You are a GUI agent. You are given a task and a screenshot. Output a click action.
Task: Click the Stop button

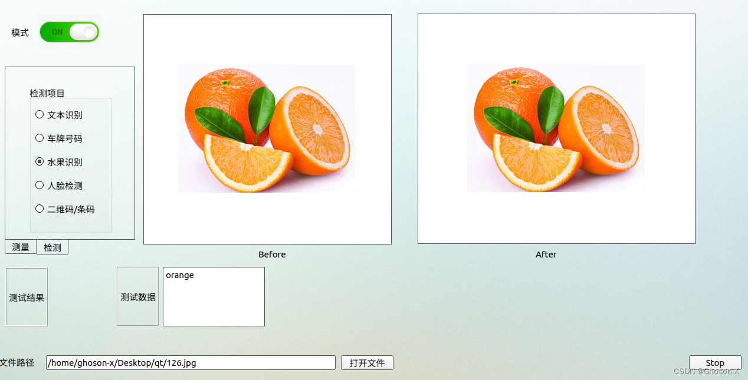(x=715, y=363)
